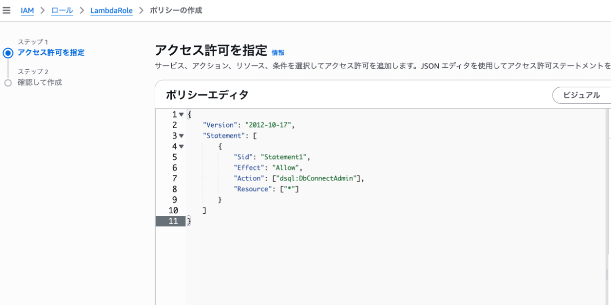The height and width of the screenshot is (305, 611).
Task: Click the "2012-10-17" value
Action: [269, 125]
